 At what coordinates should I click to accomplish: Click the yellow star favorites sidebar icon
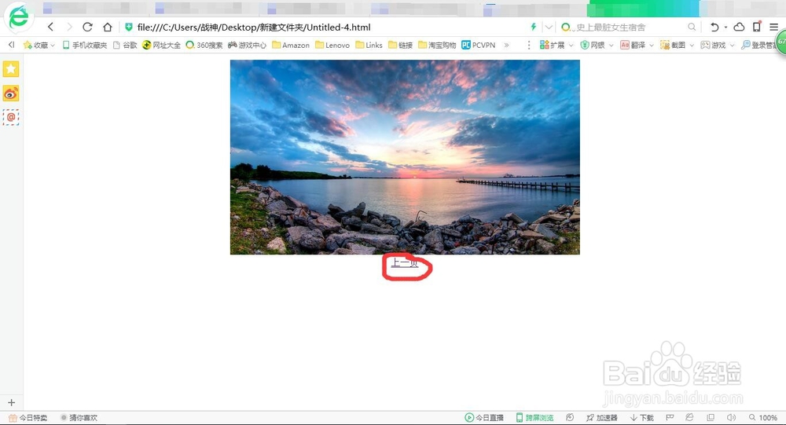tap(11, 68)
